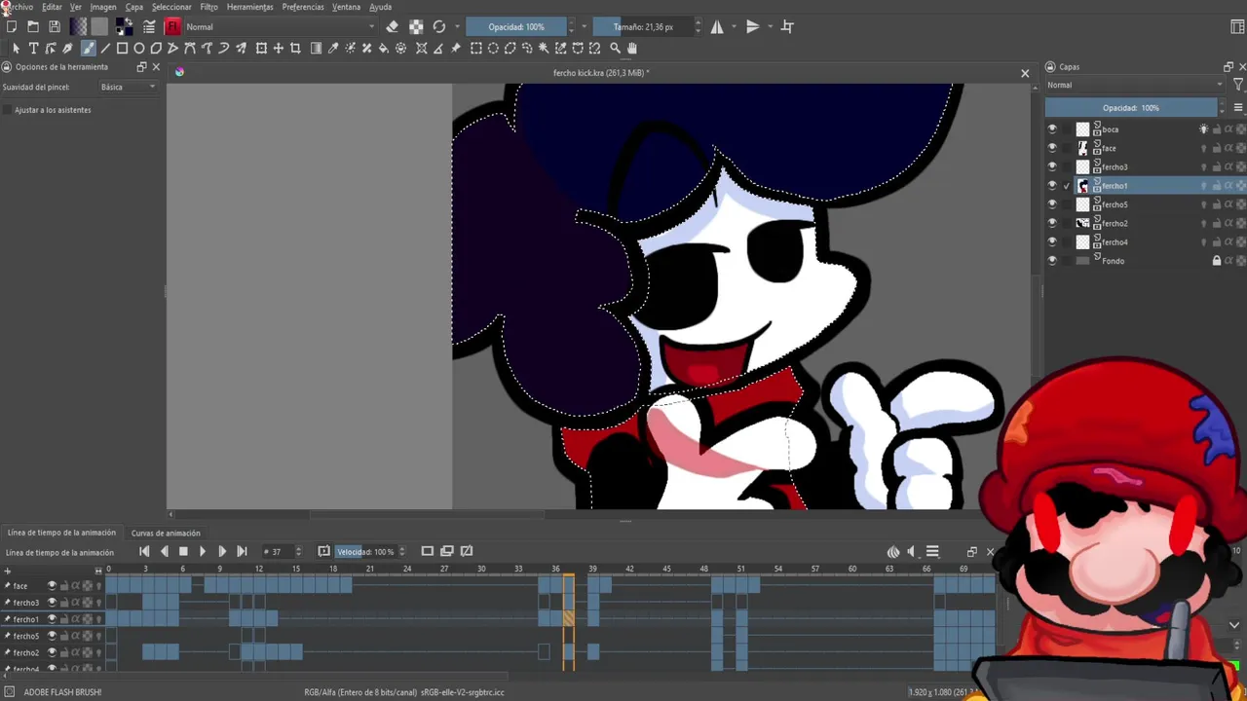Expand the gradient preset chooser
Viewport: 1247px width, 701px height.
(79, 26)
